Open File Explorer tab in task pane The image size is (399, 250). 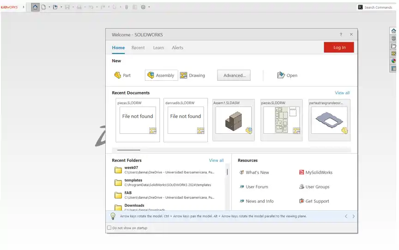point(393,46)
